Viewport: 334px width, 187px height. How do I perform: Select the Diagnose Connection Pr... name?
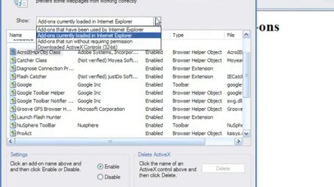coord(45,69)
